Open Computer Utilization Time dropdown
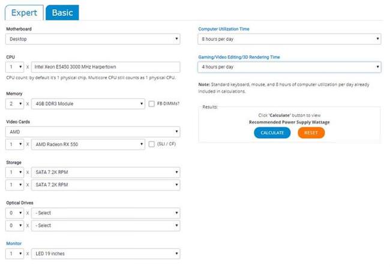 [289, 39]
